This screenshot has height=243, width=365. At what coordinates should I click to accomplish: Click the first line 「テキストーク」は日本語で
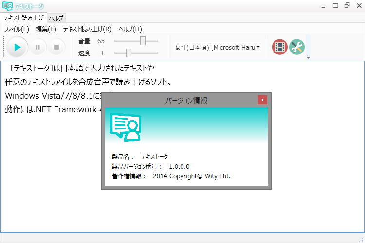[x=81, y=68]
